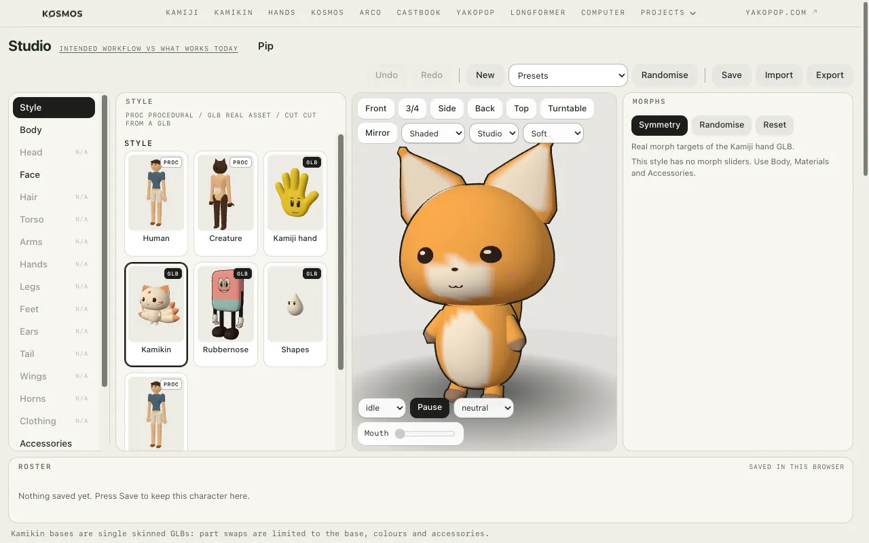Viewport: 869px width, 543px height.
Task: Switch to Side camera view
Action: click(x=447, y=109)
